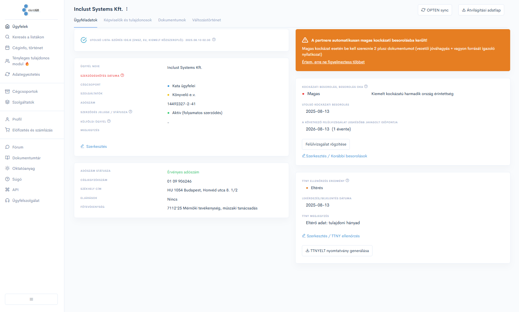Click help icon beside Szerződéskötés dátuma
This screenshot has width=519, height=312.
pos(123,75)
